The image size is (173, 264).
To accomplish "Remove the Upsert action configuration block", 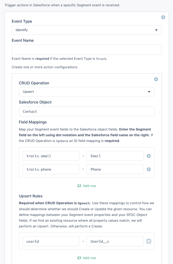I will [156, 79].
